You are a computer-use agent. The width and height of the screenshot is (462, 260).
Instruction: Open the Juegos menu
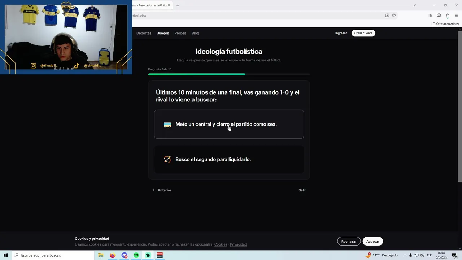point(163,33)
